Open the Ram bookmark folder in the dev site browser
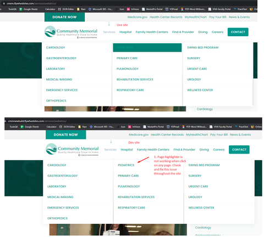This screenshot has height=248, width=275. coord(82,127)
